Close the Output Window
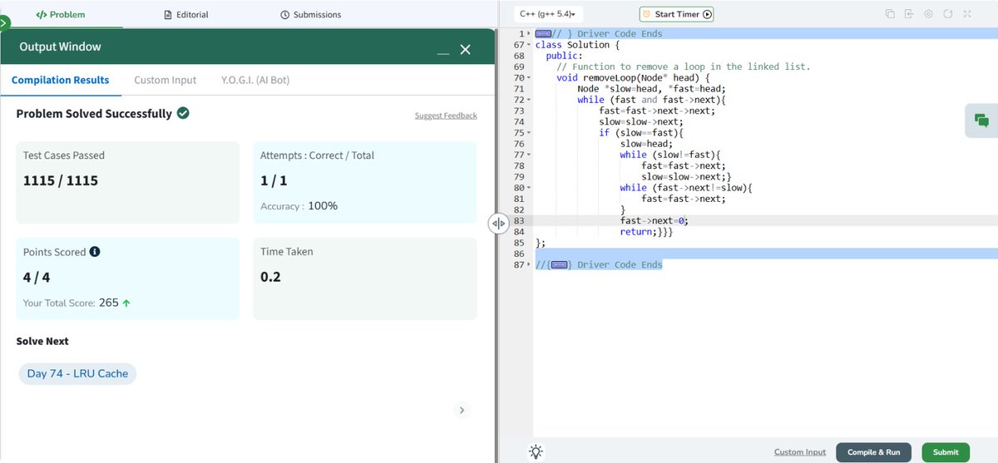The image size is (998, 463). coord(466,50)
